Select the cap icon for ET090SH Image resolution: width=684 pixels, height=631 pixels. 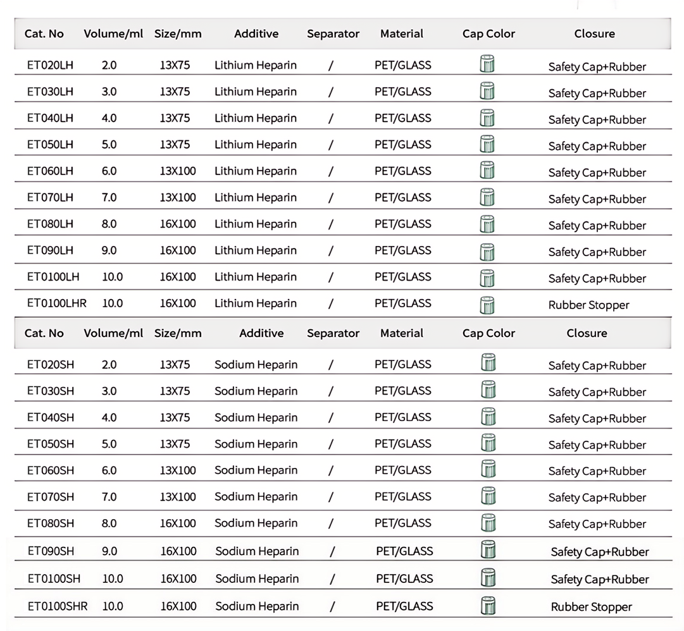click(488, 550)
